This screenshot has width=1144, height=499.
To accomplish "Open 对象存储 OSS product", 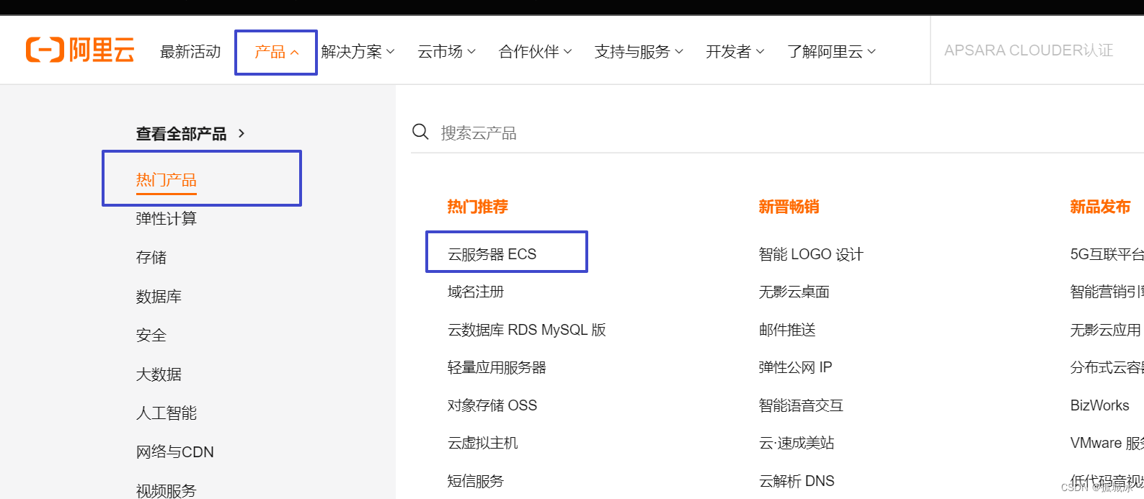I will [492, 405].
